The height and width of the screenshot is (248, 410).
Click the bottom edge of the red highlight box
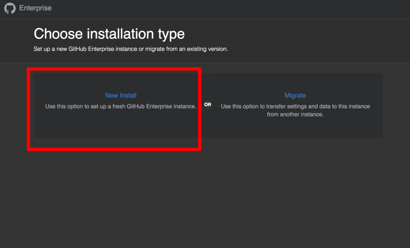pyautogui.click(x=114, y=149)
